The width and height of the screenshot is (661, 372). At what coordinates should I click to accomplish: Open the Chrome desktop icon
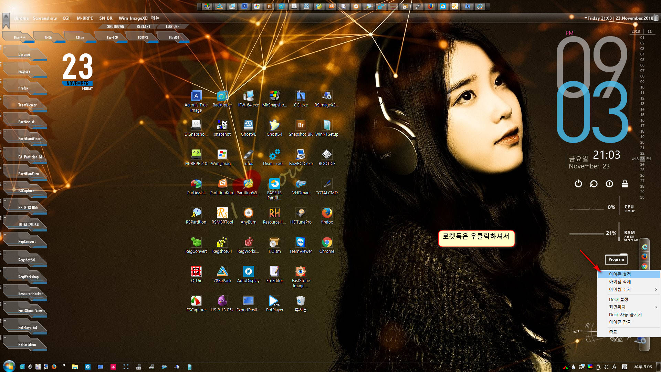coord(327,245)
